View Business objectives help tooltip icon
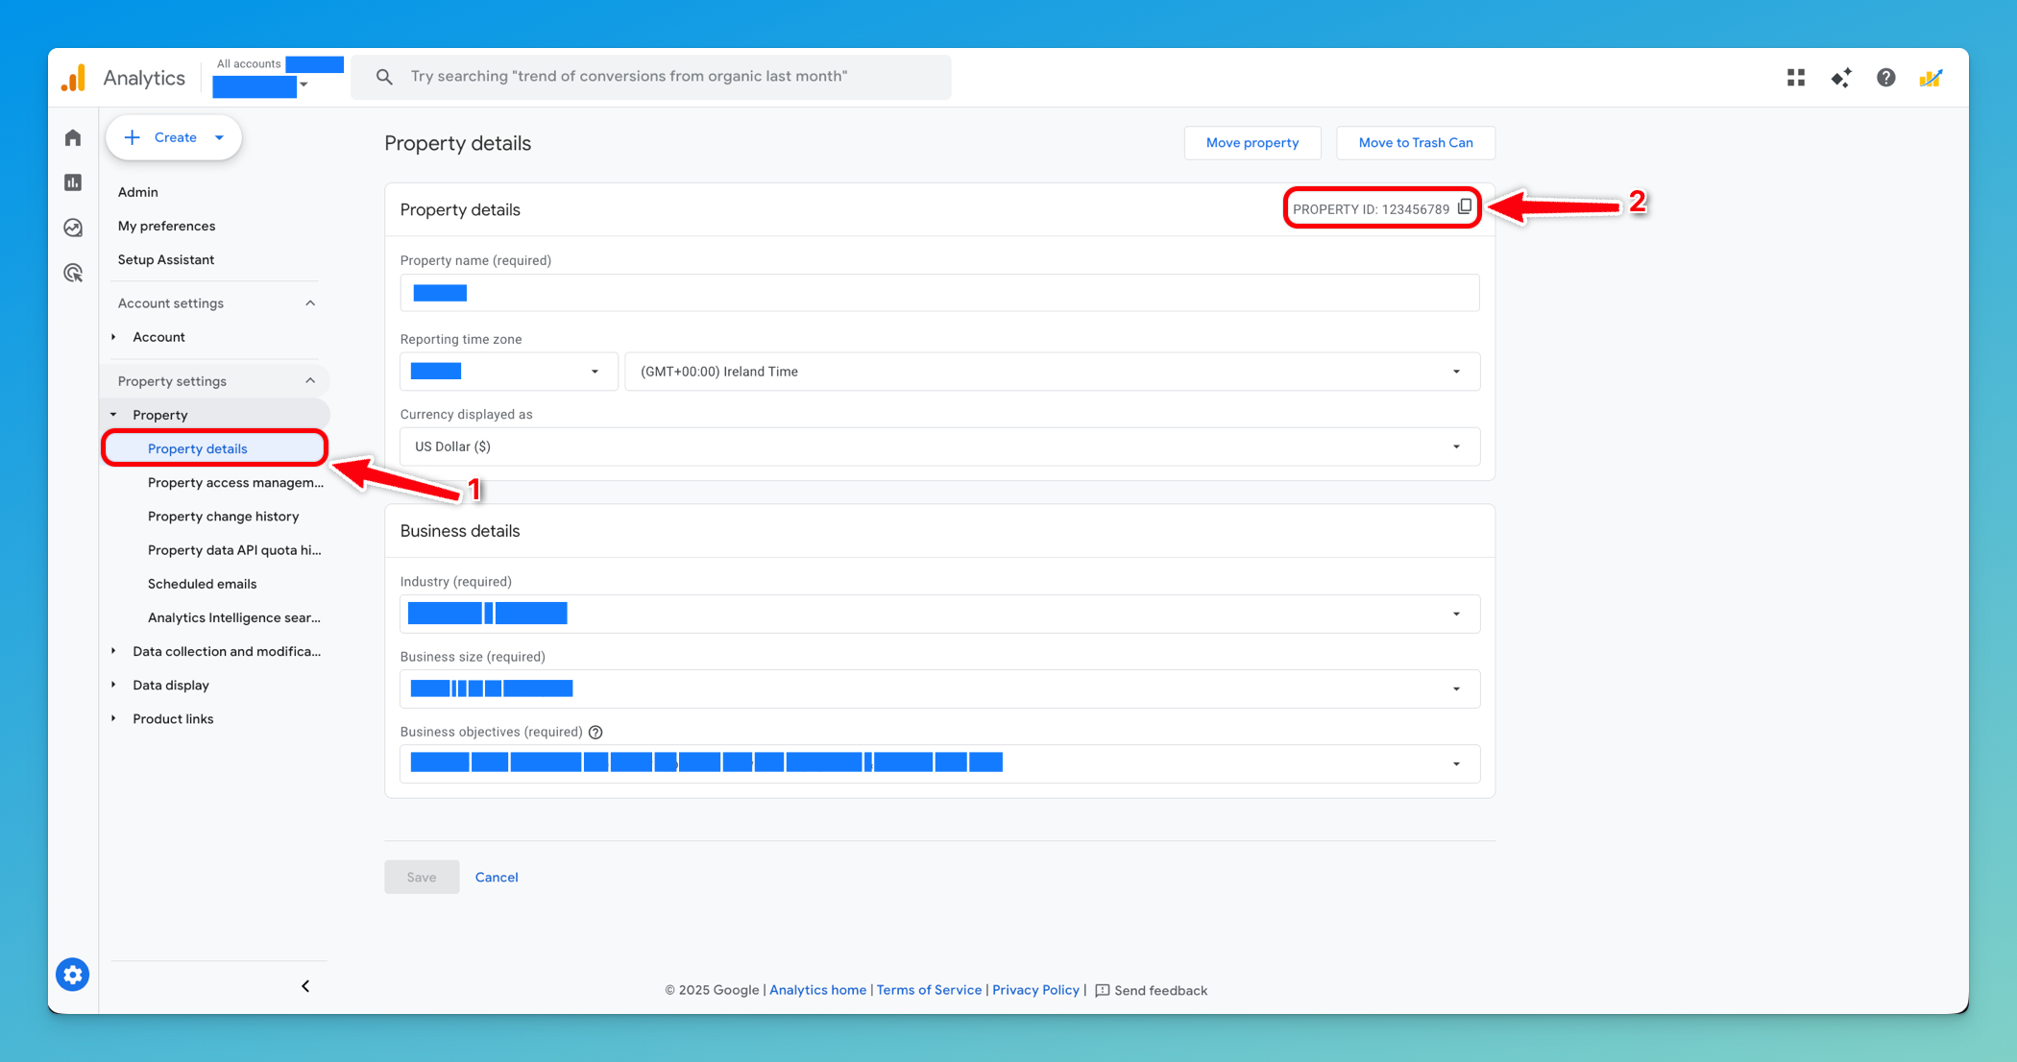Screen dimensions: 2017x1062 (x=595, y=732)
